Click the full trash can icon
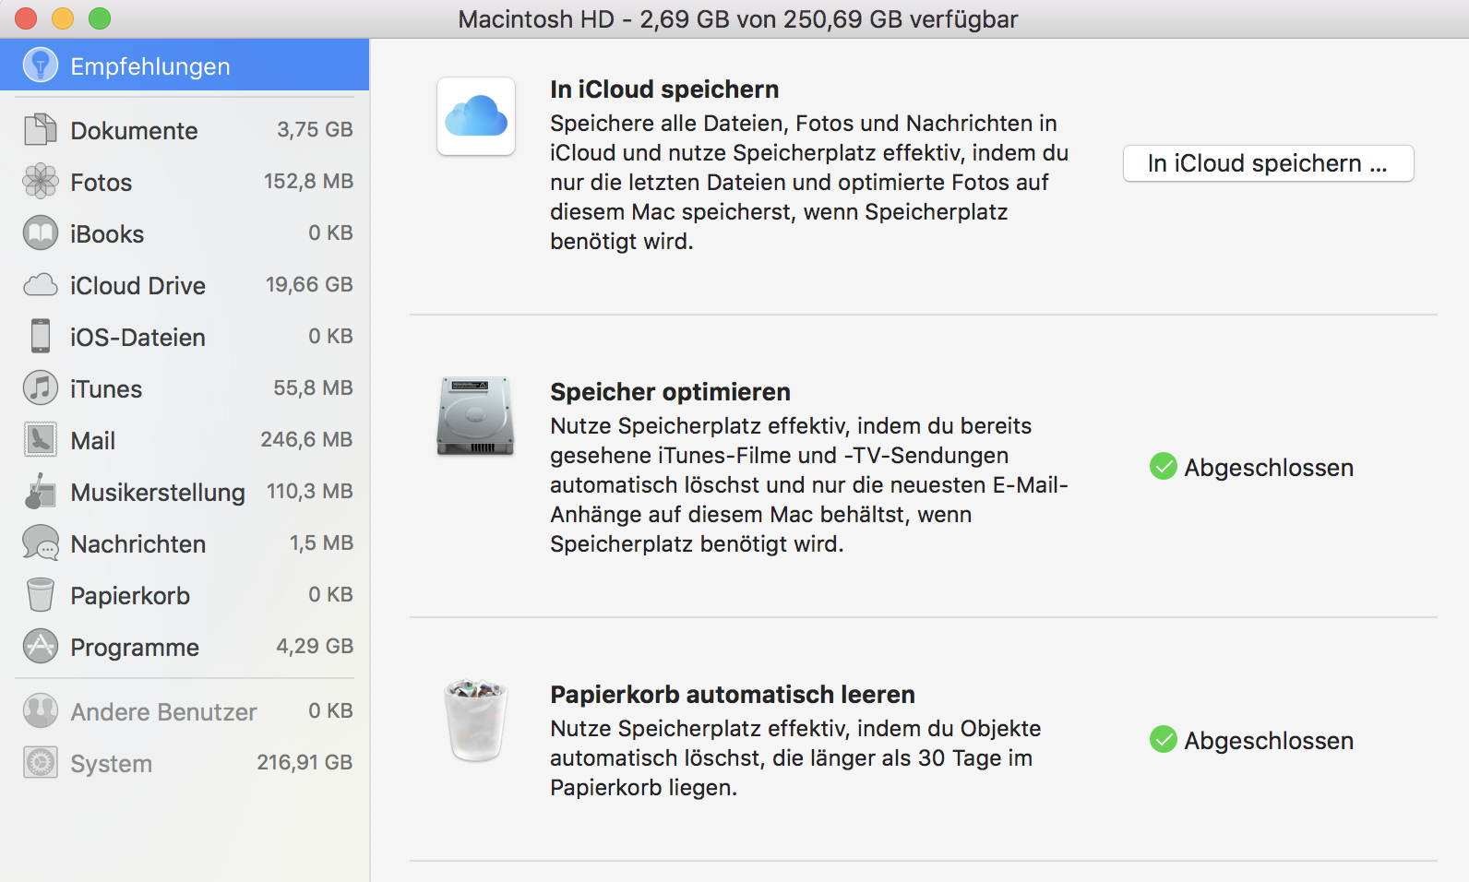The height and width of the screenshot is (882, 1469). click(x=476, y=721)
